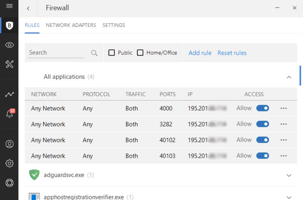Click the Add rule link
Image resolution: width=303 pixels, height=200 pixels.
coord(200,53)
